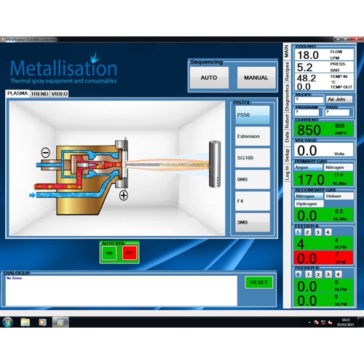
Task: Set sequencing to MANUAL
Action: tap(256, 78)
